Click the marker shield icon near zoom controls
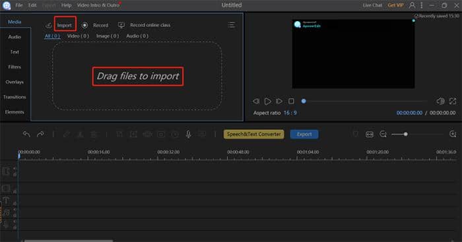Viewport: 462px width, 242px height. (x=356, y=135)
